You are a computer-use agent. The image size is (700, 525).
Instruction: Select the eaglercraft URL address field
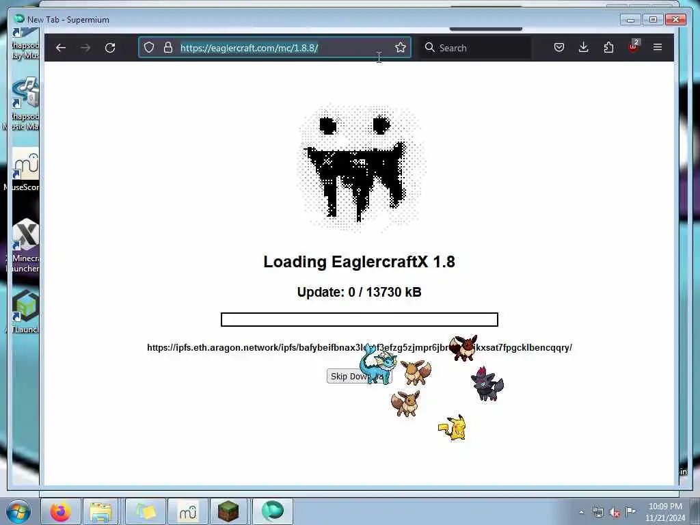[275, 48]
